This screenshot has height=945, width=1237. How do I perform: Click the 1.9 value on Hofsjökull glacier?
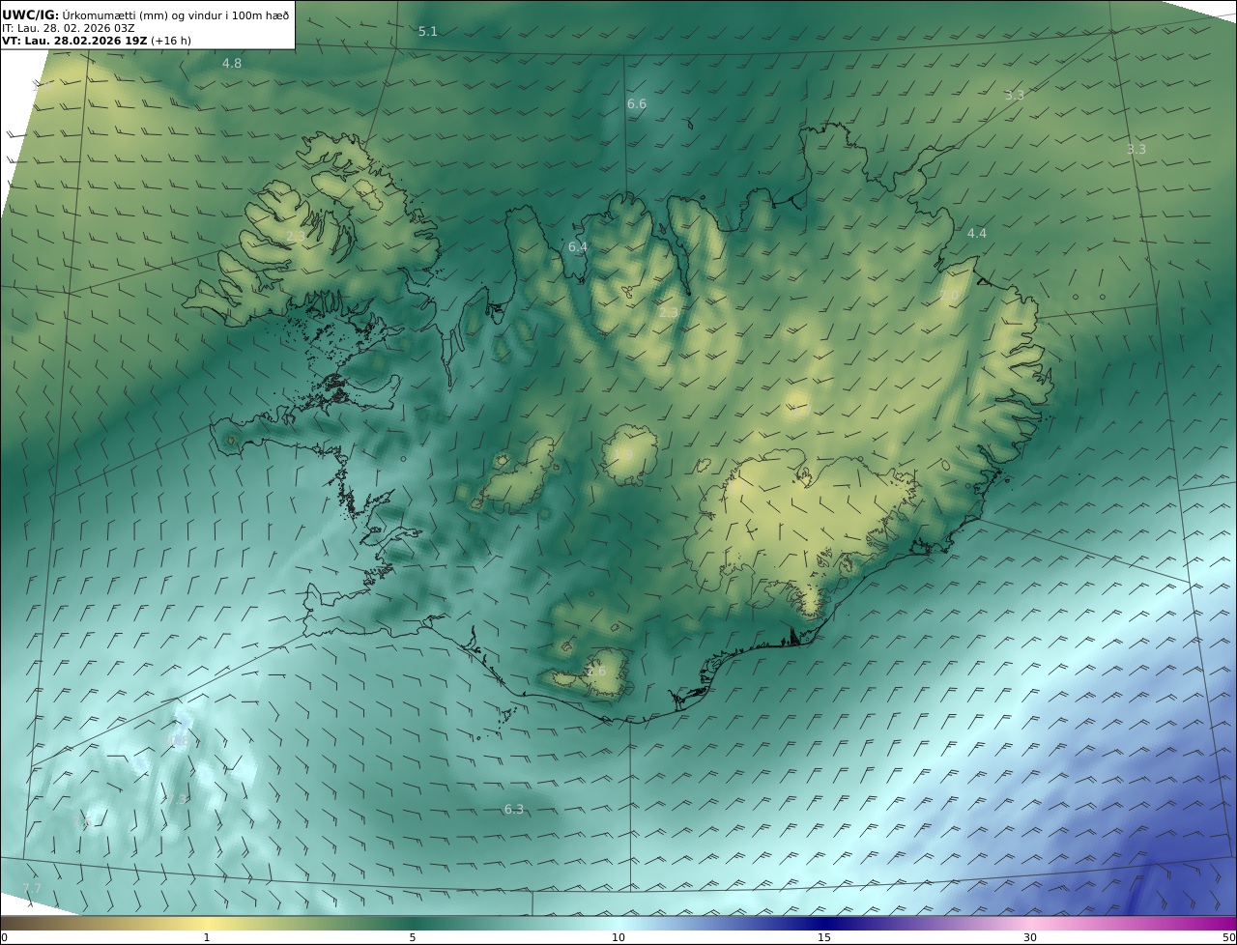pyautogui.click(x=623, y=454)
